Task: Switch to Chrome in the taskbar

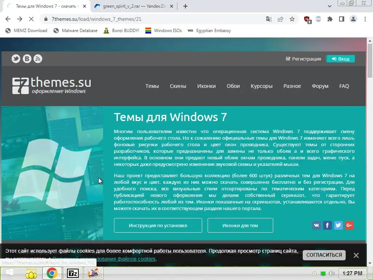Action: pyautogui.click(x=52, y=273)
